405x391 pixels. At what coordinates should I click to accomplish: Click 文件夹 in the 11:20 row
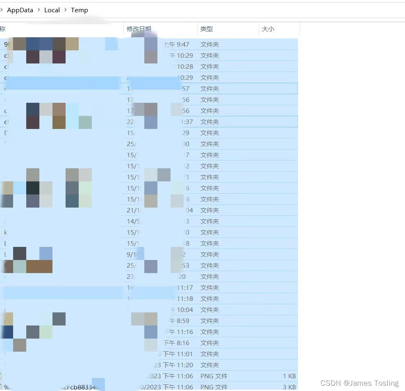pos(209,365)
